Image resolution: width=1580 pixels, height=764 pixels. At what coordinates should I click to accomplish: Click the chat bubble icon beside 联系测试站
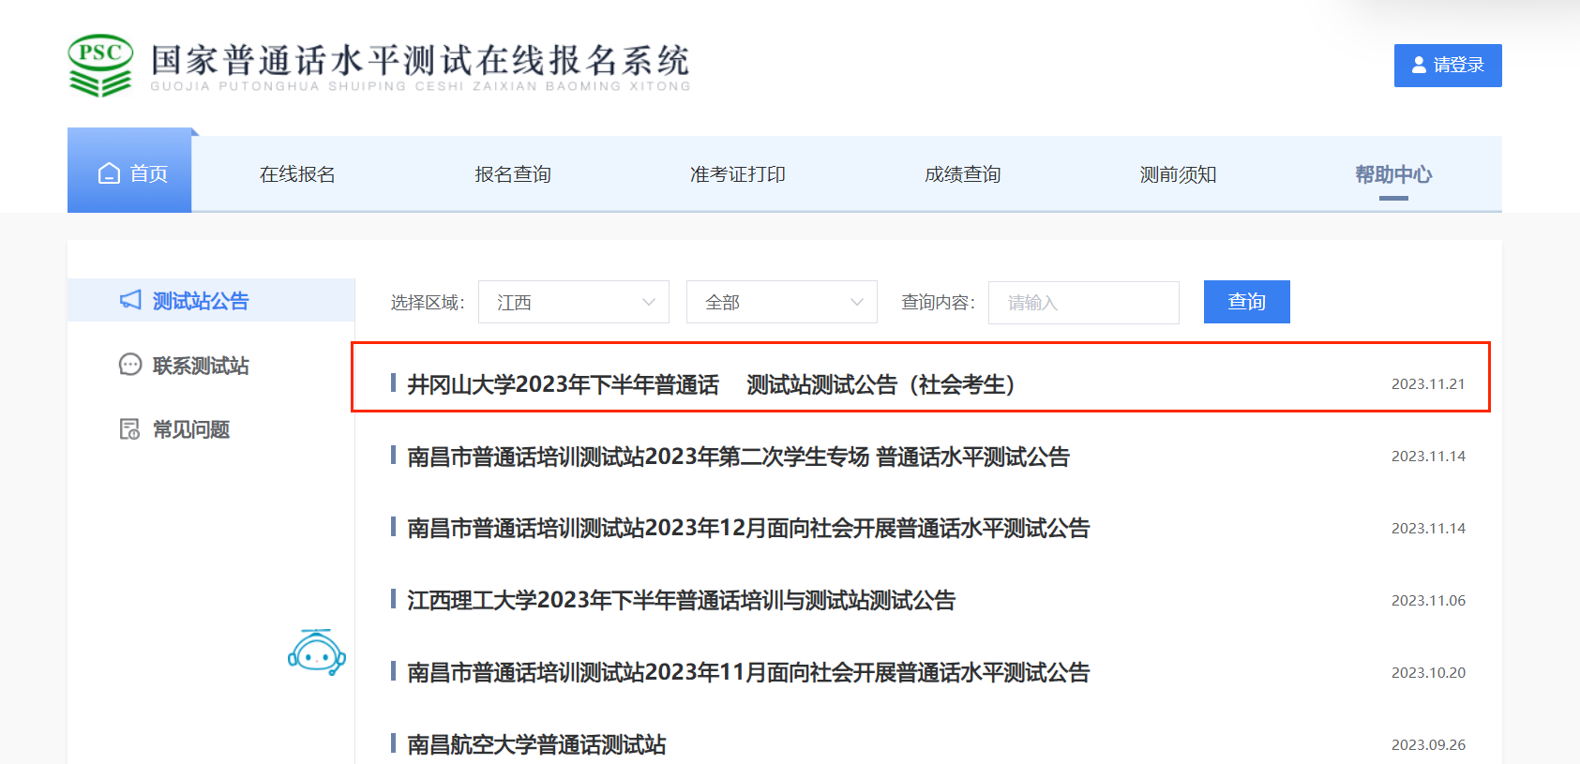click(130, 365)
